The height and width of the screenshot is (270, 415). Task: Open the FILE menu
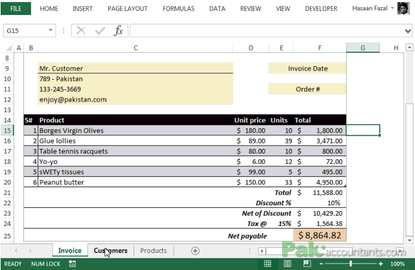tap(16, 8)
